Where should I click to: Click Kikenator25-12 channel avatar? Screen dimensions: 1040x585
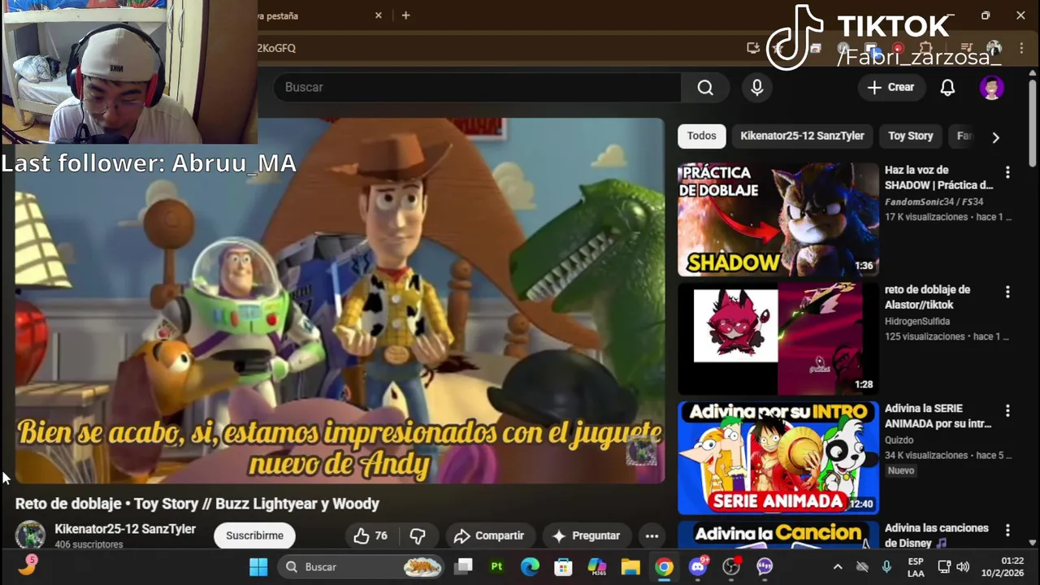[30, 535]
